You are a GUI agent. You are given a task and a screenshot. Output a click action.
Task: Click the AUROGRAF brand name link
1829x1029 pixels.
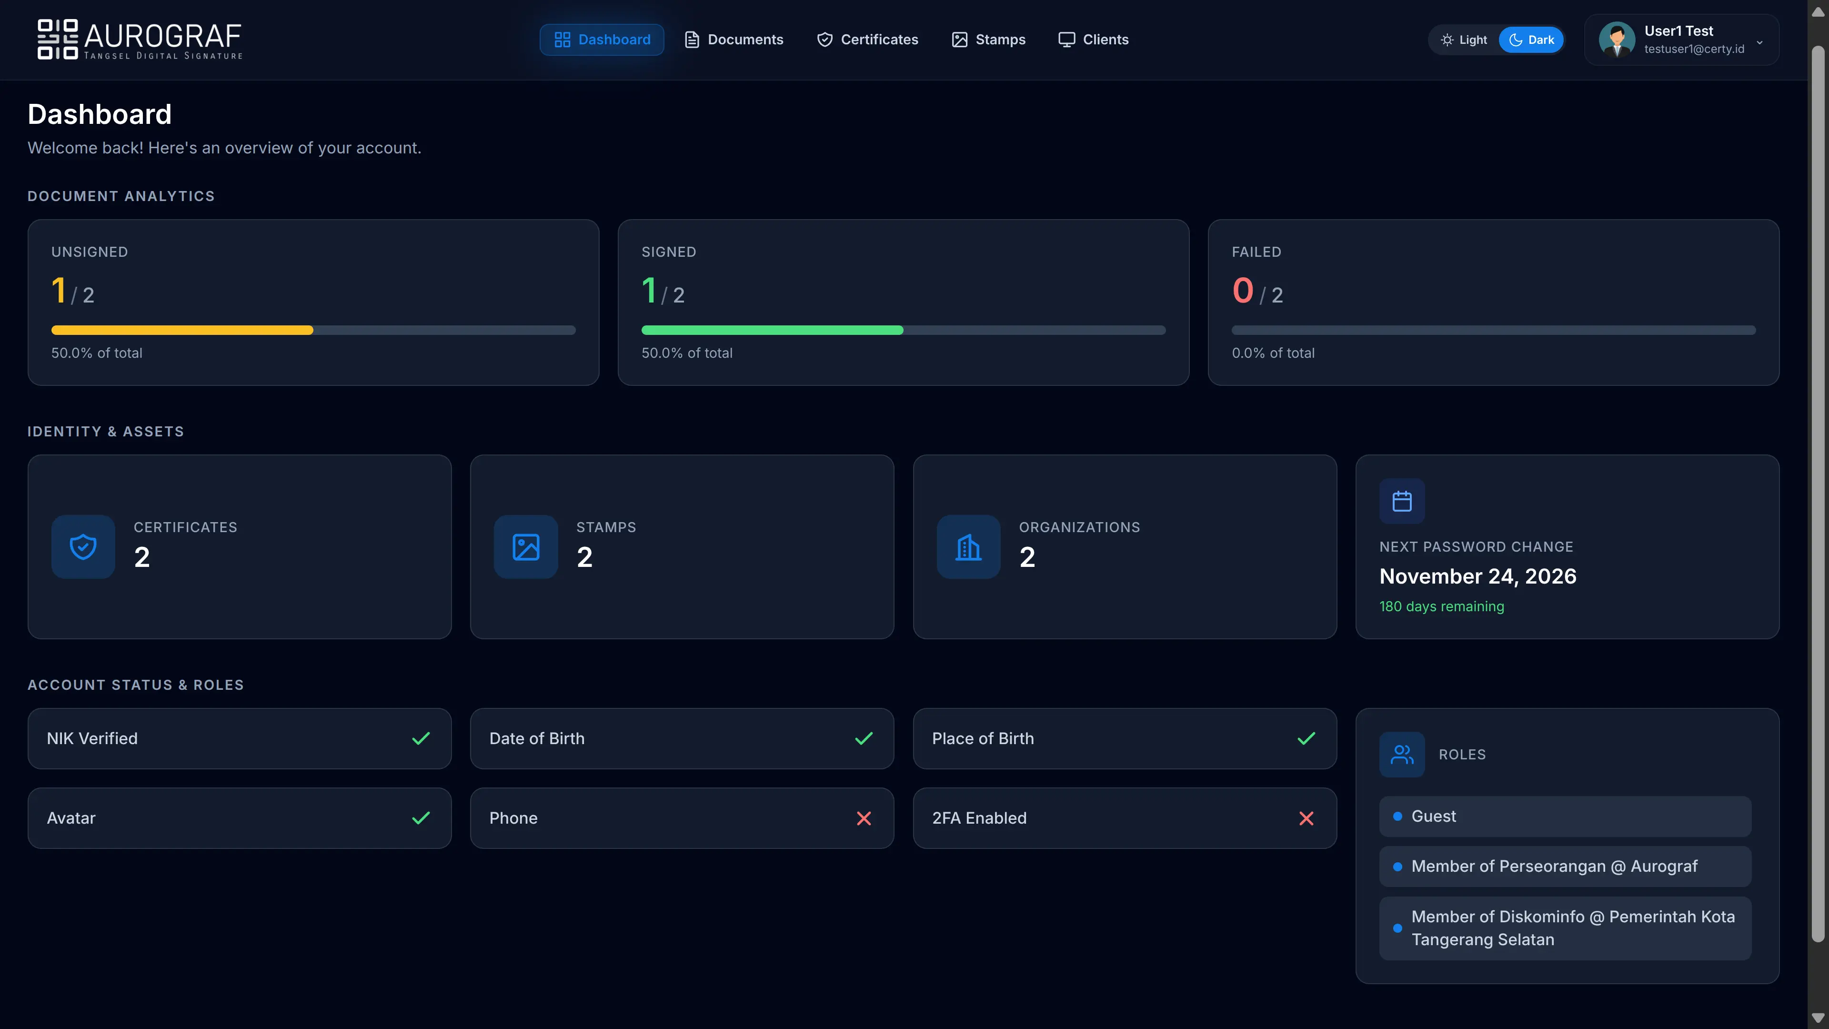162,36
